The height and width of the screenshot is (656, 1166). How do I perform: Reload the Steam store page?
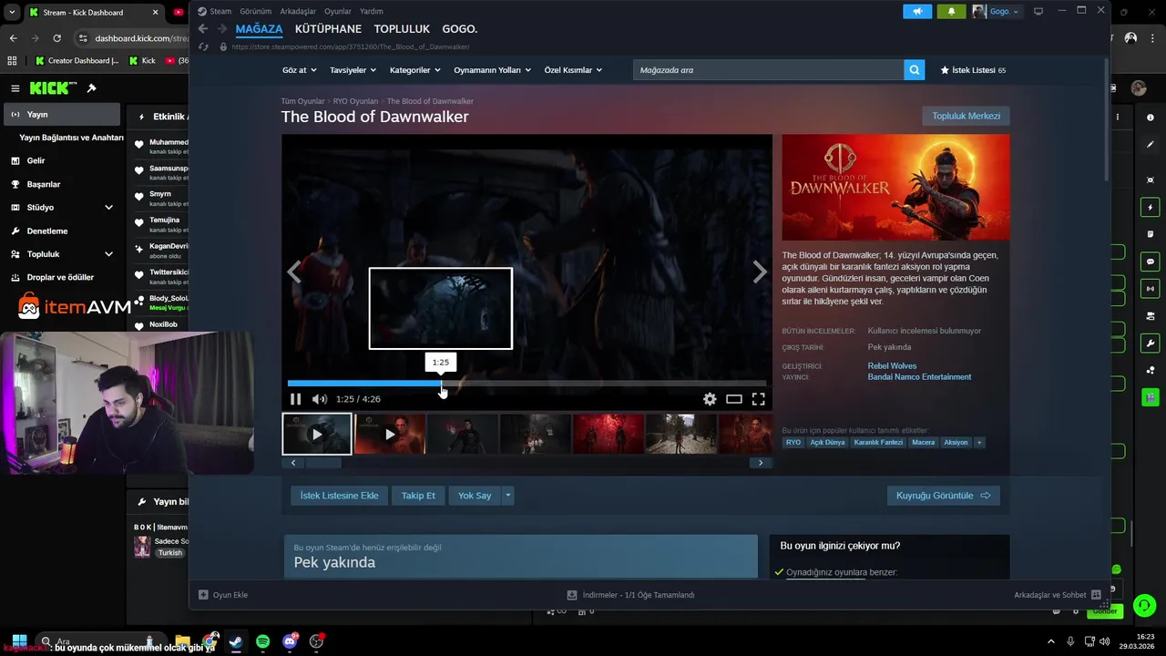click(x=203, y=46)
